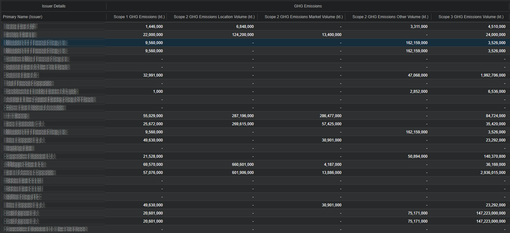Select the cell reading 57,076,000
This screenshot has width=510, height=233.
[153, 173]
